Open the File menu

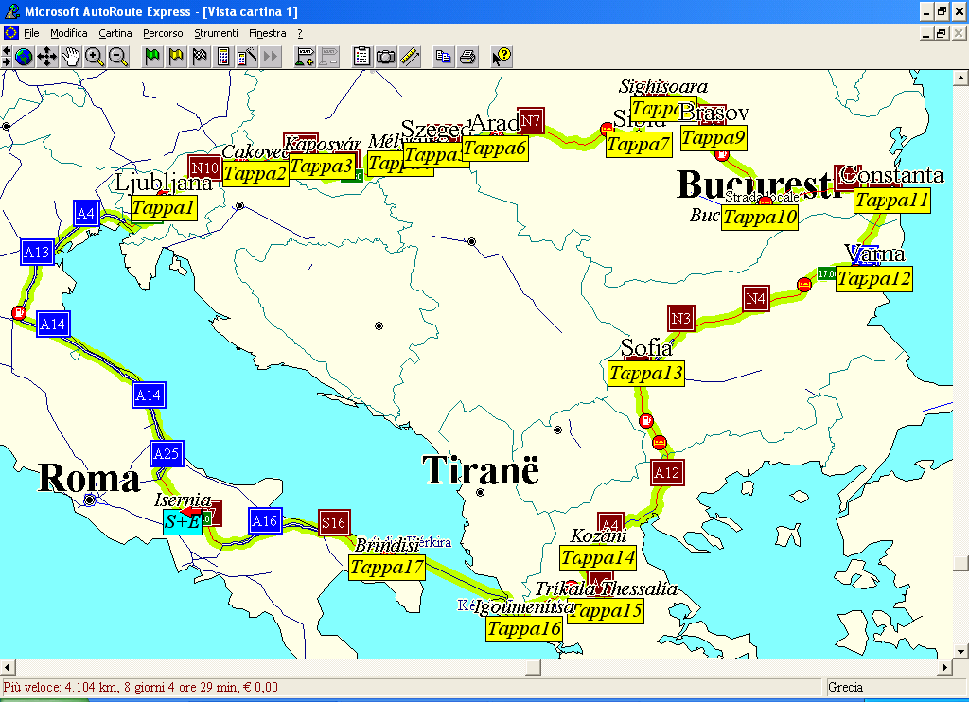coord(31,33)
